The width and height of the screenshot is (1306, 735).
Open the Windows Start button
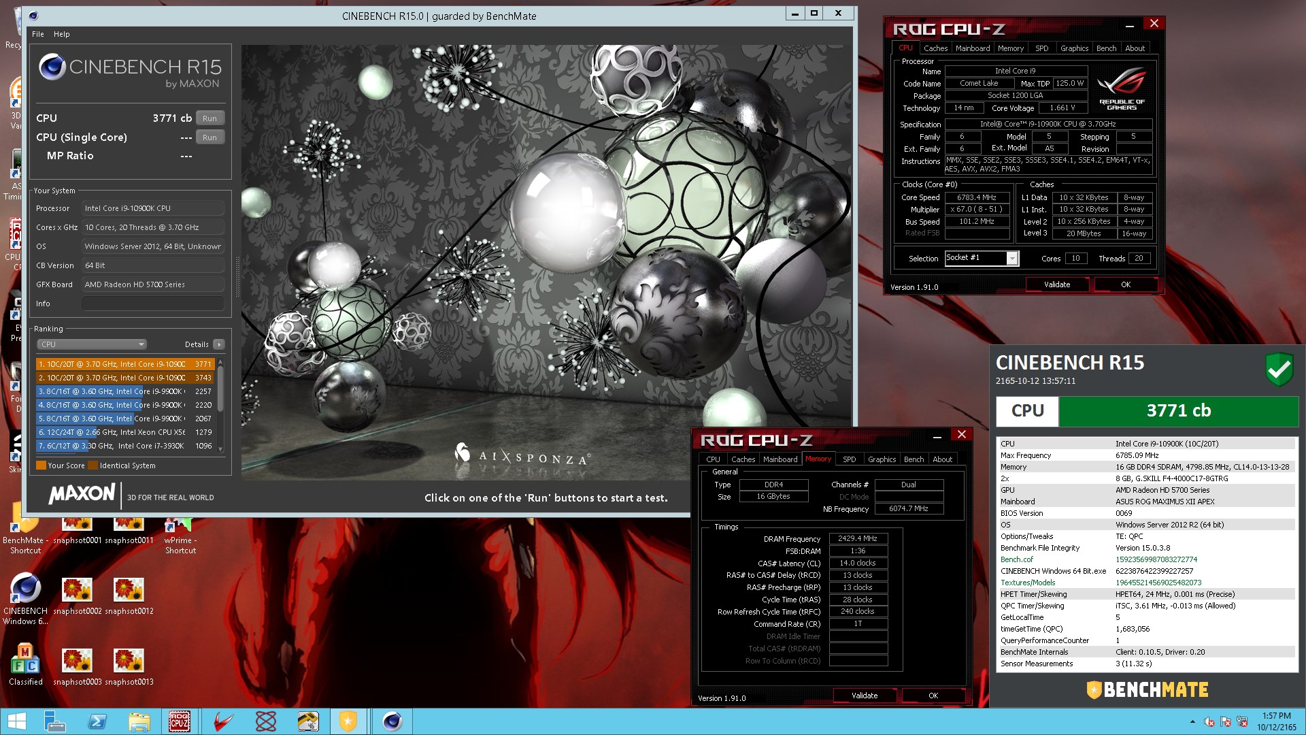[16, 721]
